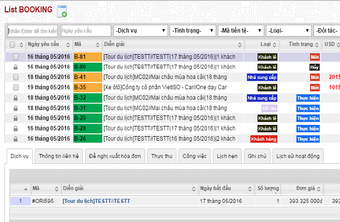Click orange code cell B-35
Viewport: 340px width, 222px height.
click(88, 88)
